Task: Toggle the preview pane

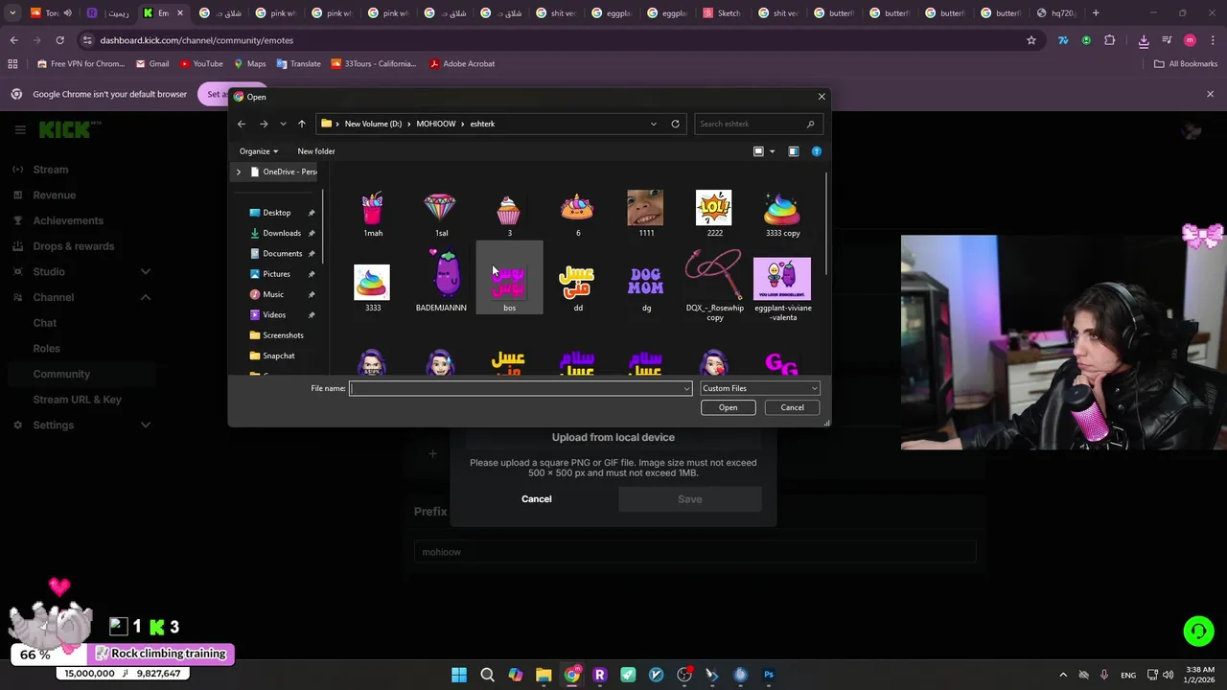Action: point(793,151)
